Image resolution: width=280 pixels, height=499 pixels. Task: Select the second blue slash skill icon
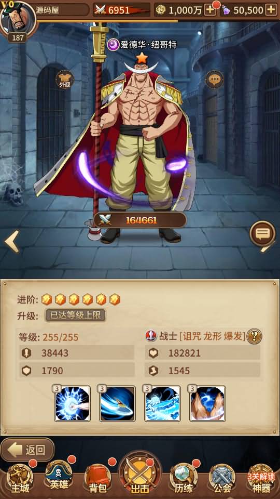118,404
